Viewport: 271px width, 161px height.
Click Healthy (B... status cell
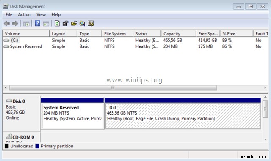147,41
